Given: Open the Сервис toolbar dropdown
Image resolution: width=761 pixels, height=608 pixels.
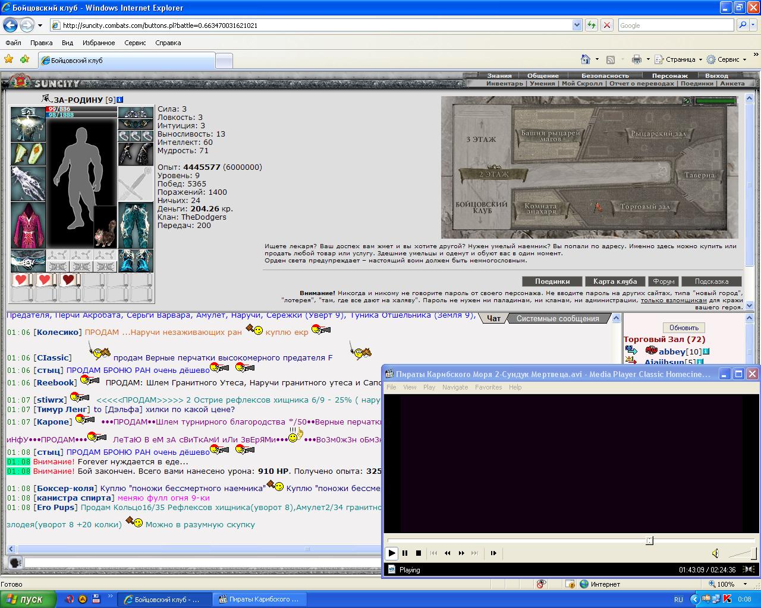Looking at the screenshot, I should [x=726, y=59].
